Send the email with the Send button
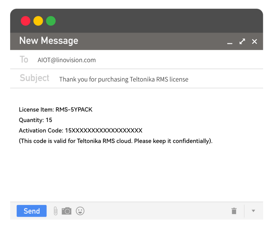This screenshot has height=229, width=272. point(32,211)
